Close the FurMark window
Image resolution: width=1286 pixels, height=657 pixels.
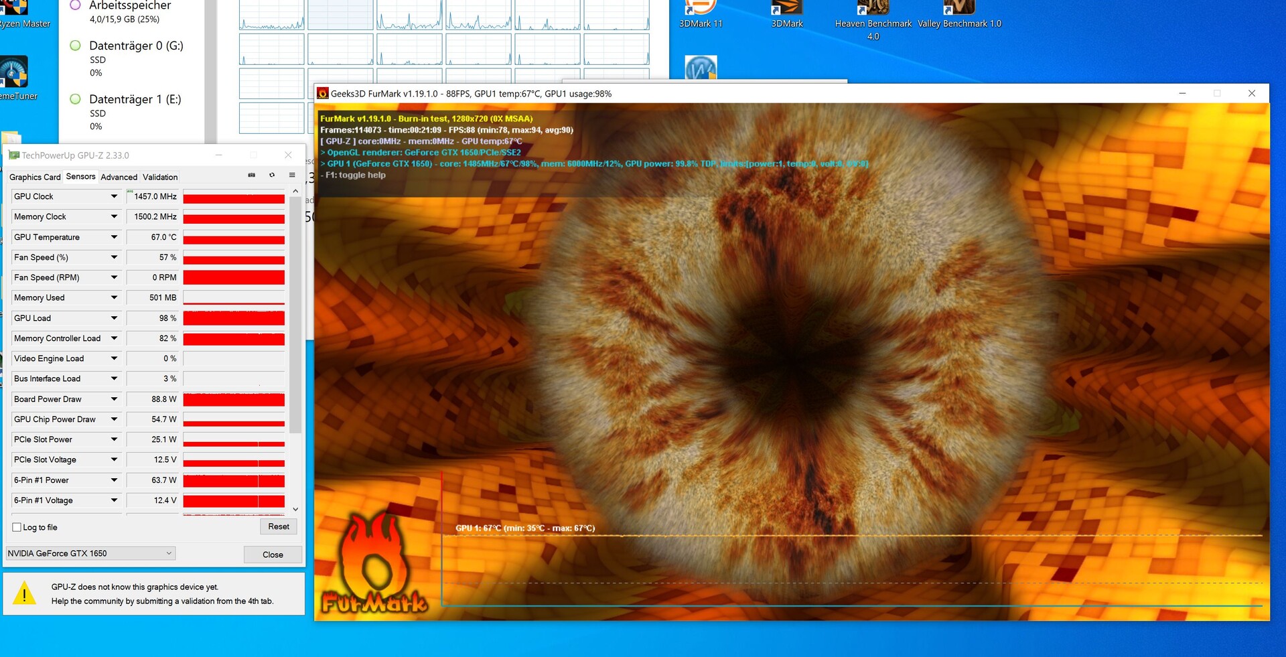coord(1252,93)
